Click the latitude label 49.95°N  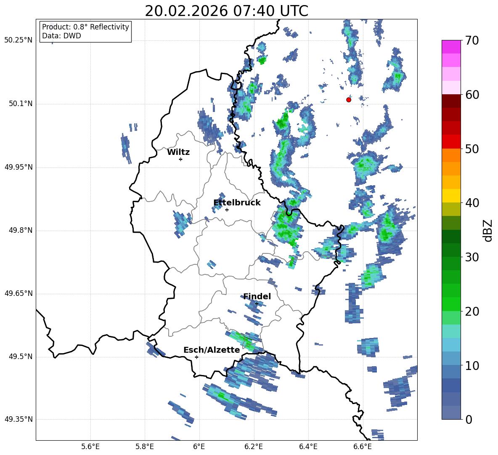coord(19,167)
